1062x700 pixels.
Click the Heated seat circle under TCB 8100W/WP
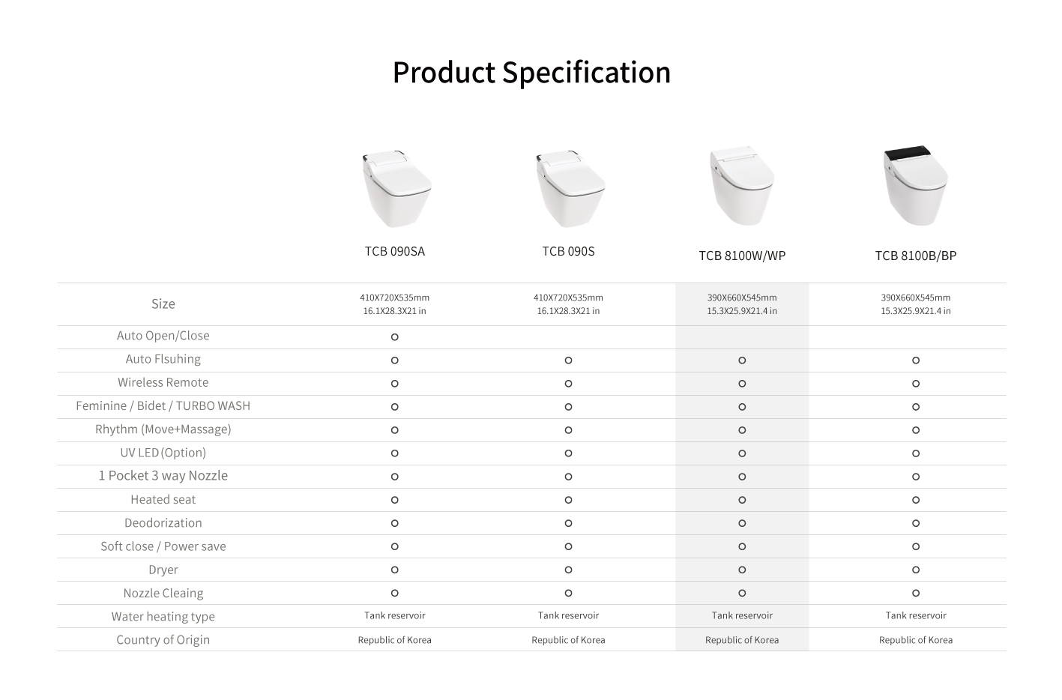pos(742,500)
